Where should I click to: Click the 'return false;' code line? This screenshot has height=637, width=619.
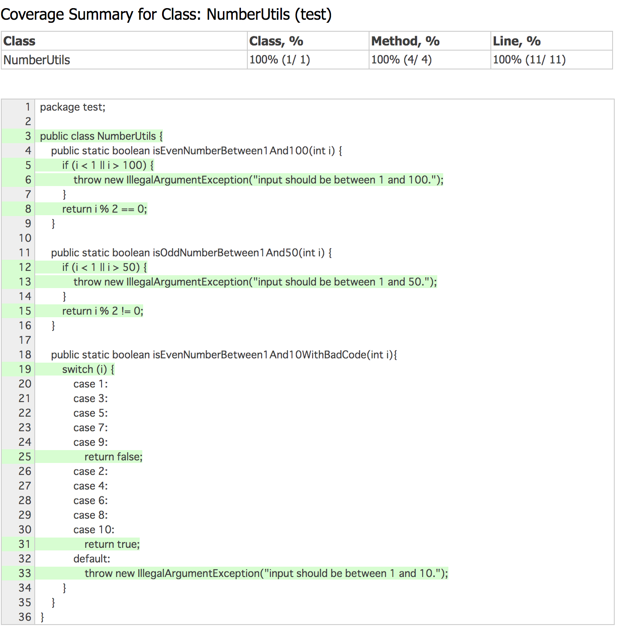click(113, 457)
